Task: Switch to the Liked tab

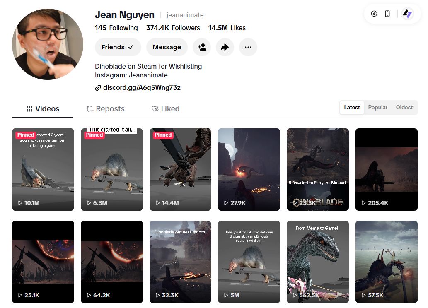Action: [x=165, y=109]
